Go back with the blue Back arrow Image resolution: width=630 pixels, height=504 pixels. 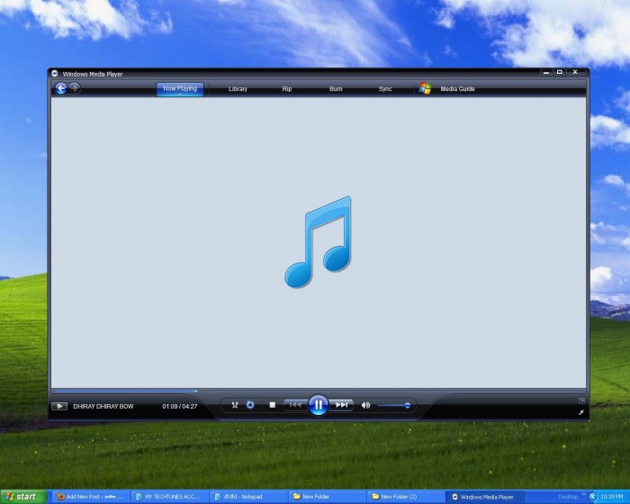[x=60, y=88]
